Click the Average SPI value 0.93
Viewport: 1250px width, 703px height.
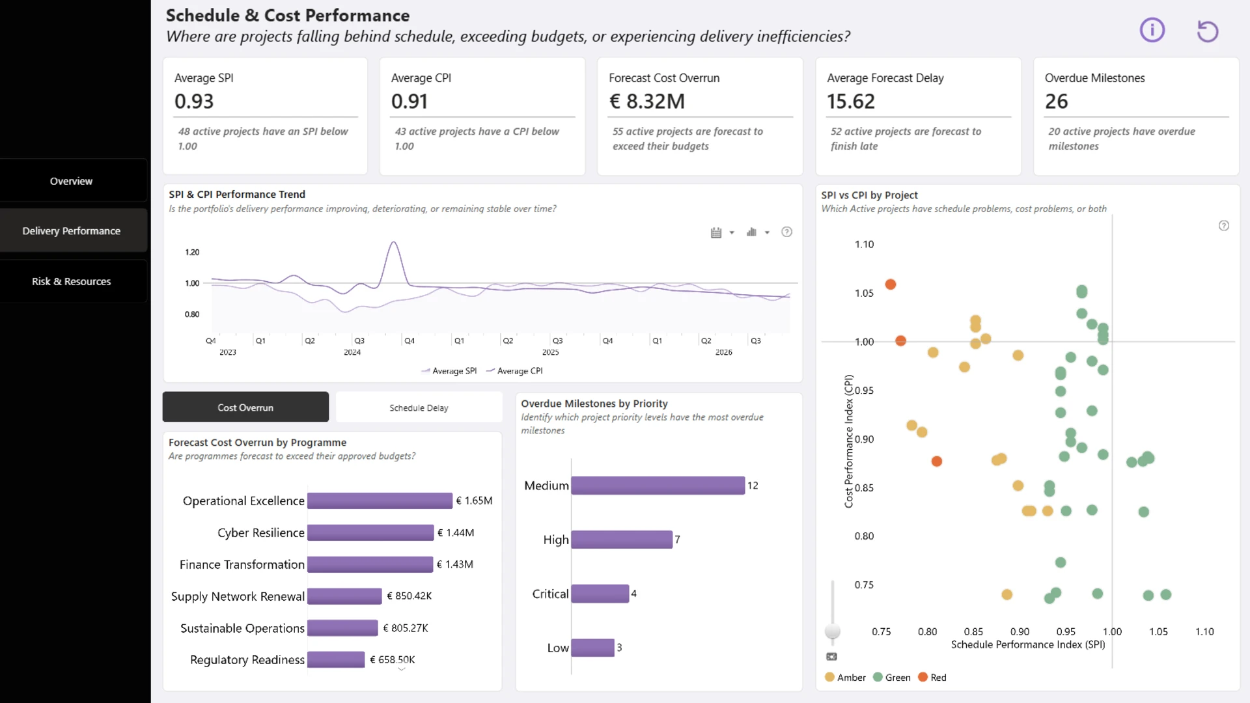click(x=194, y=102)
